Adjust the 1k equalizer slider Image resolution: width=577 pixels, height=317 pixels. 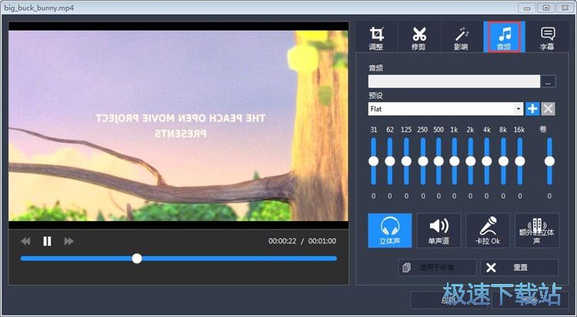click(455, 161)
